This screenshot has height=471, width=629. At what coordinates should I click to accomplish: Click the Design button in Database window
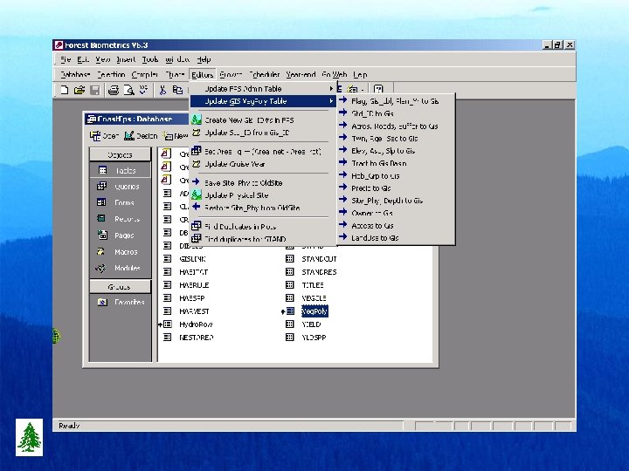click(x=141, y=135)
